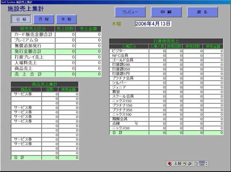Image resolution: width=231 pixels, height=172 pixels.
Task: Switch to the 年報 annual report tab
Action: pos(66,19)
